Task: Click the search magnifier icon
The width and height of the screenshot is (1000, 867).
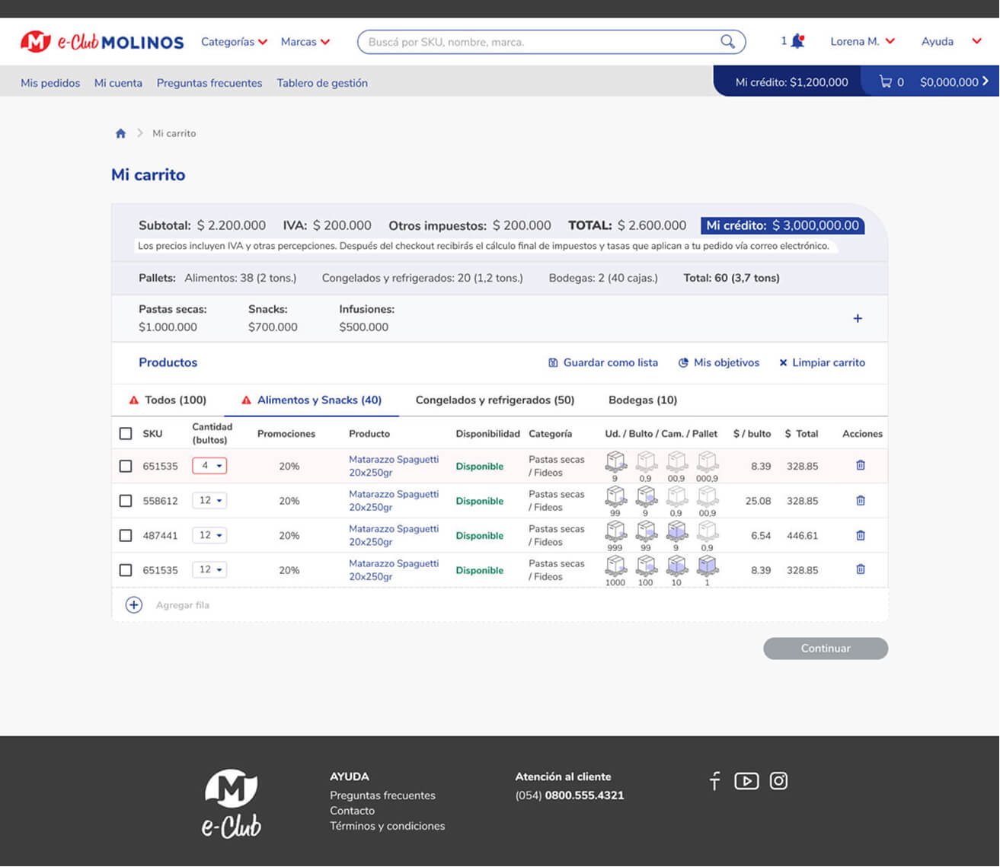Action: pos(728,42)
